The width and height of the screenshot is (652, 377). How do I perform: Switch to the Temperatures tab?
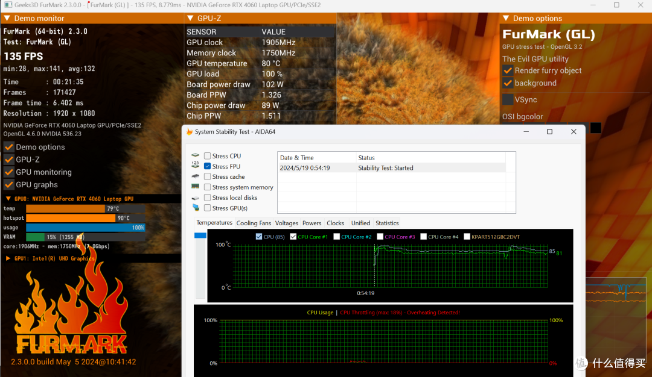coord(214,223)
